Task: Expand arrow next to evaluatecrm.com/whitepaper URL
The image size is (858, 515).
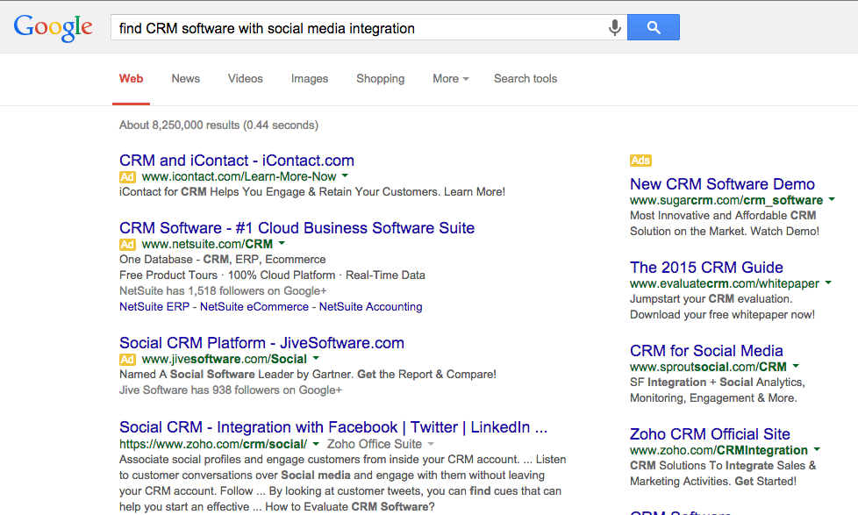Action: 828,283
